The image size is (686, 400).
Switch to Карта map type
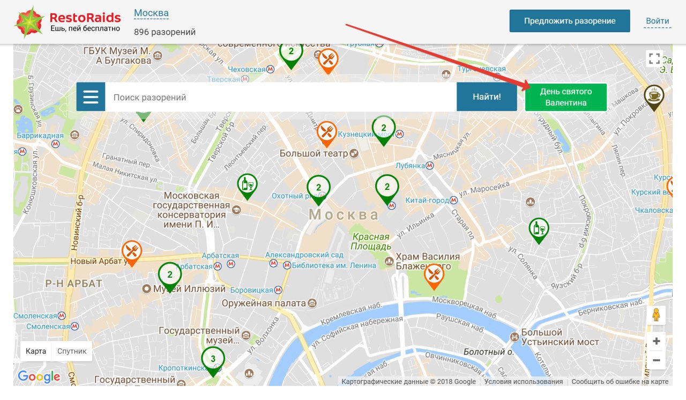pos(36,351)
